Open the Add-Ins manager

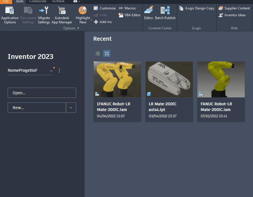coord(103,22)
